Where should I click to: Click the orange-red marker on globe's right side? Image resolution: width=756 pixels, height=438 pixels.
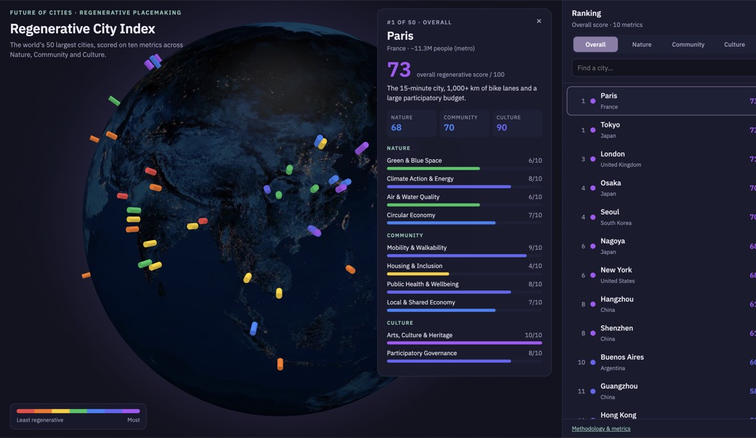click(351, 269)
